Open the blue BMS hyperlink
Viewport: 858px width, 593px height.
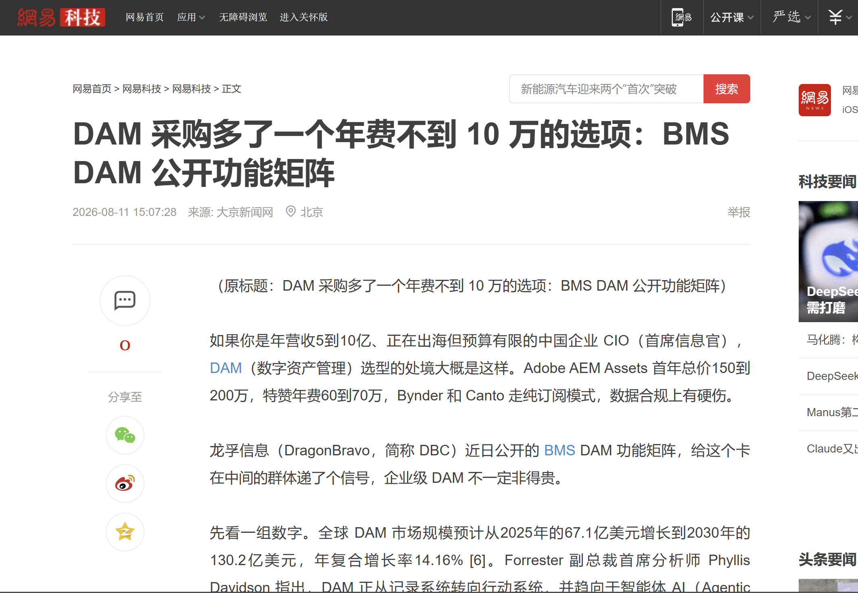(559, 451)
